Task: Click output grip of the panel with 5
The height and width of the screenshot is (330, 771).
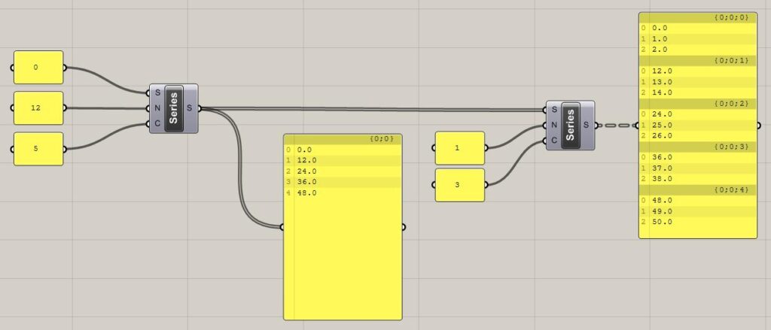Action: [65, 149]
